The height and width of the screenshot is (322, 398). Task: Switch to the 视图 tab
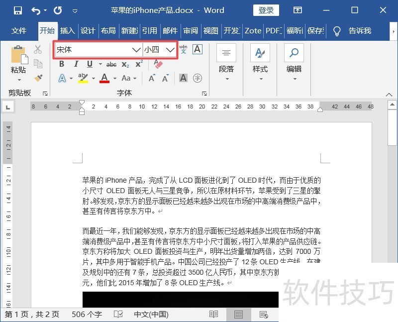211,31
